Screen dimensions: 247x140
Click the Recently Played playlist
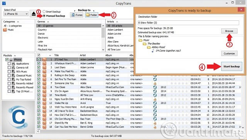point(25,87)
